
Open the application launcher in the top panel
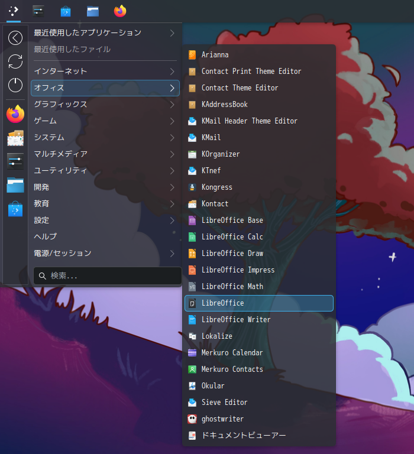14,11
